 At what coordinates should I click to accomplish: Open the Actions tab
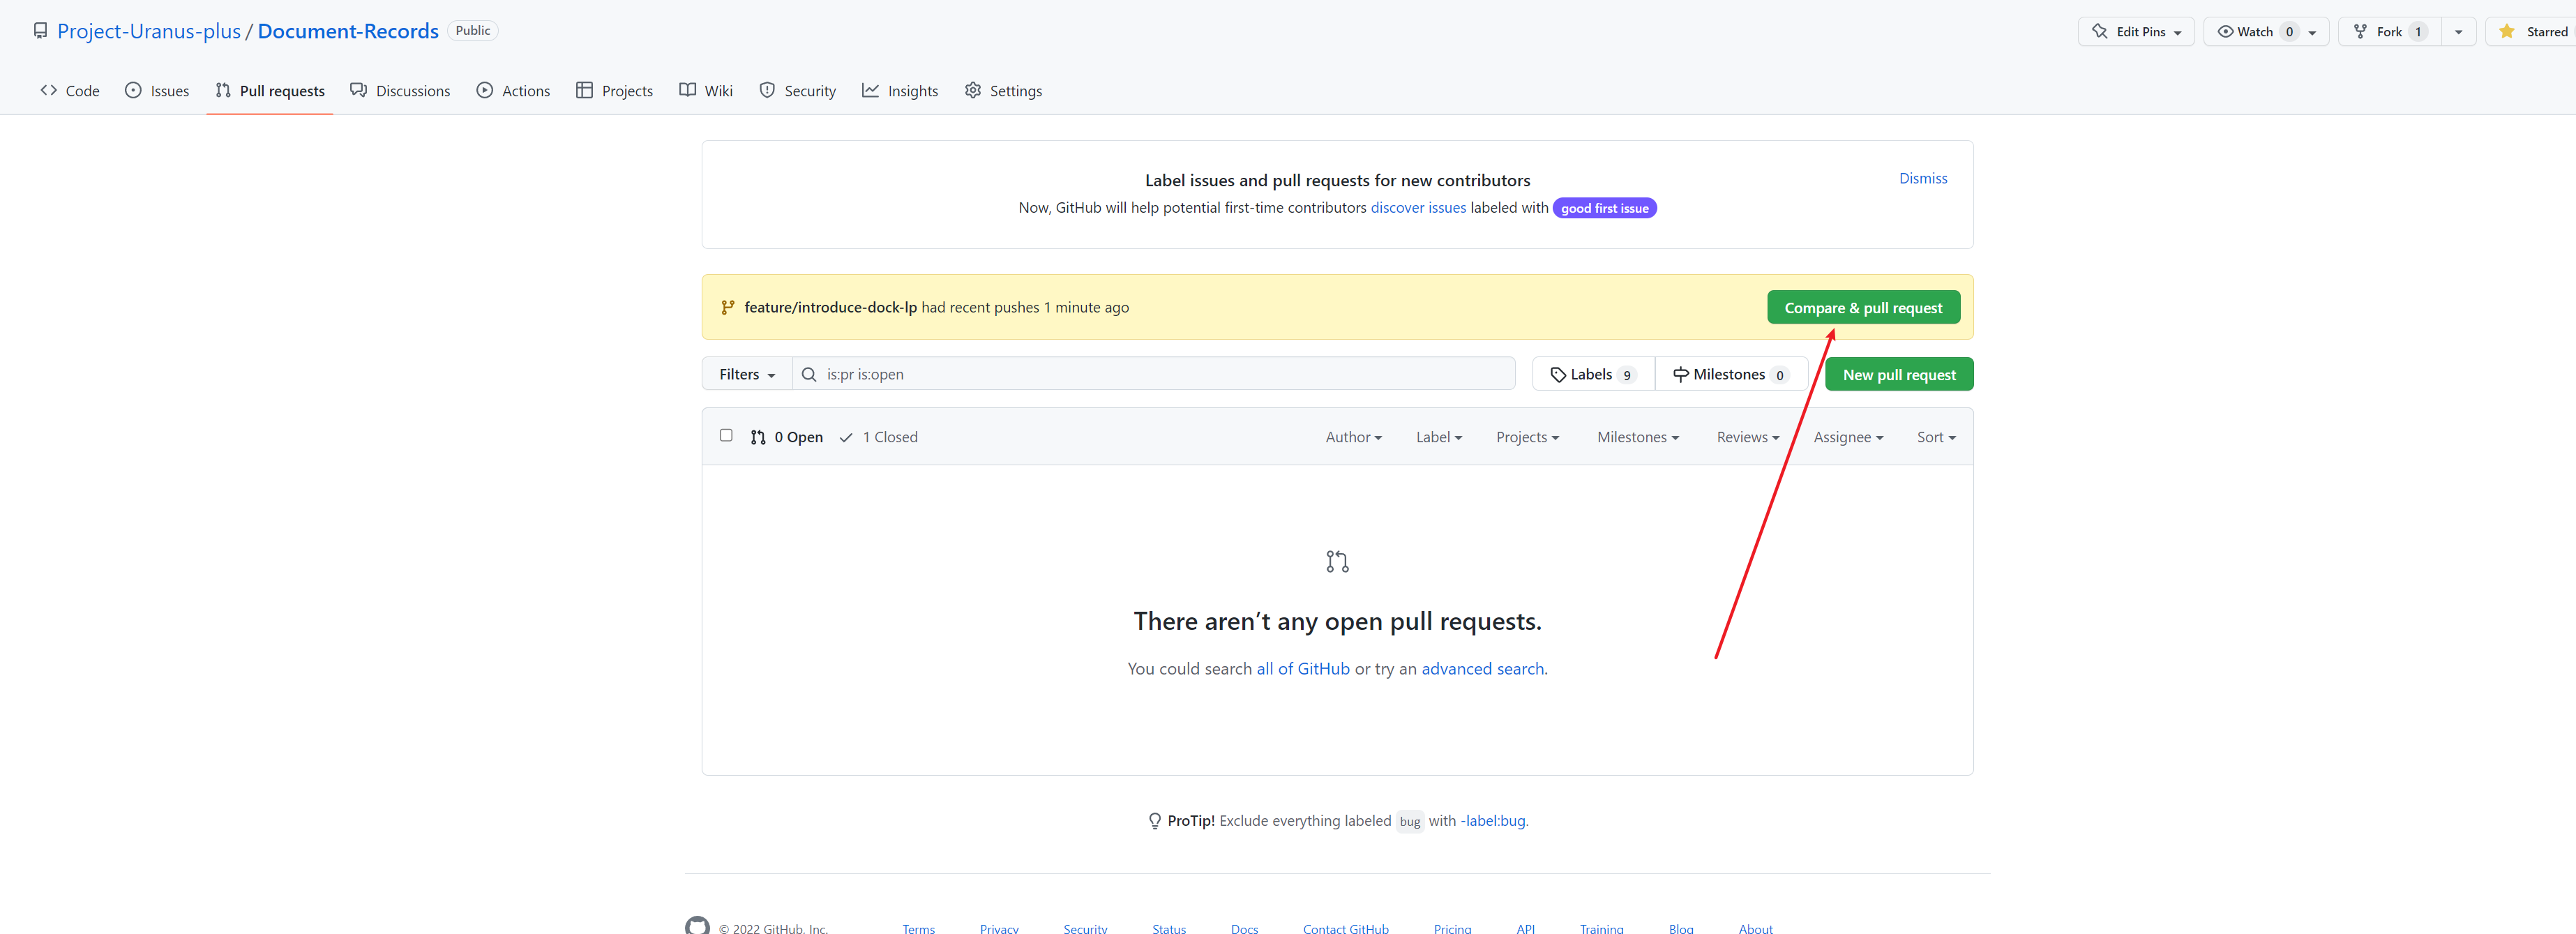(513, 91)
